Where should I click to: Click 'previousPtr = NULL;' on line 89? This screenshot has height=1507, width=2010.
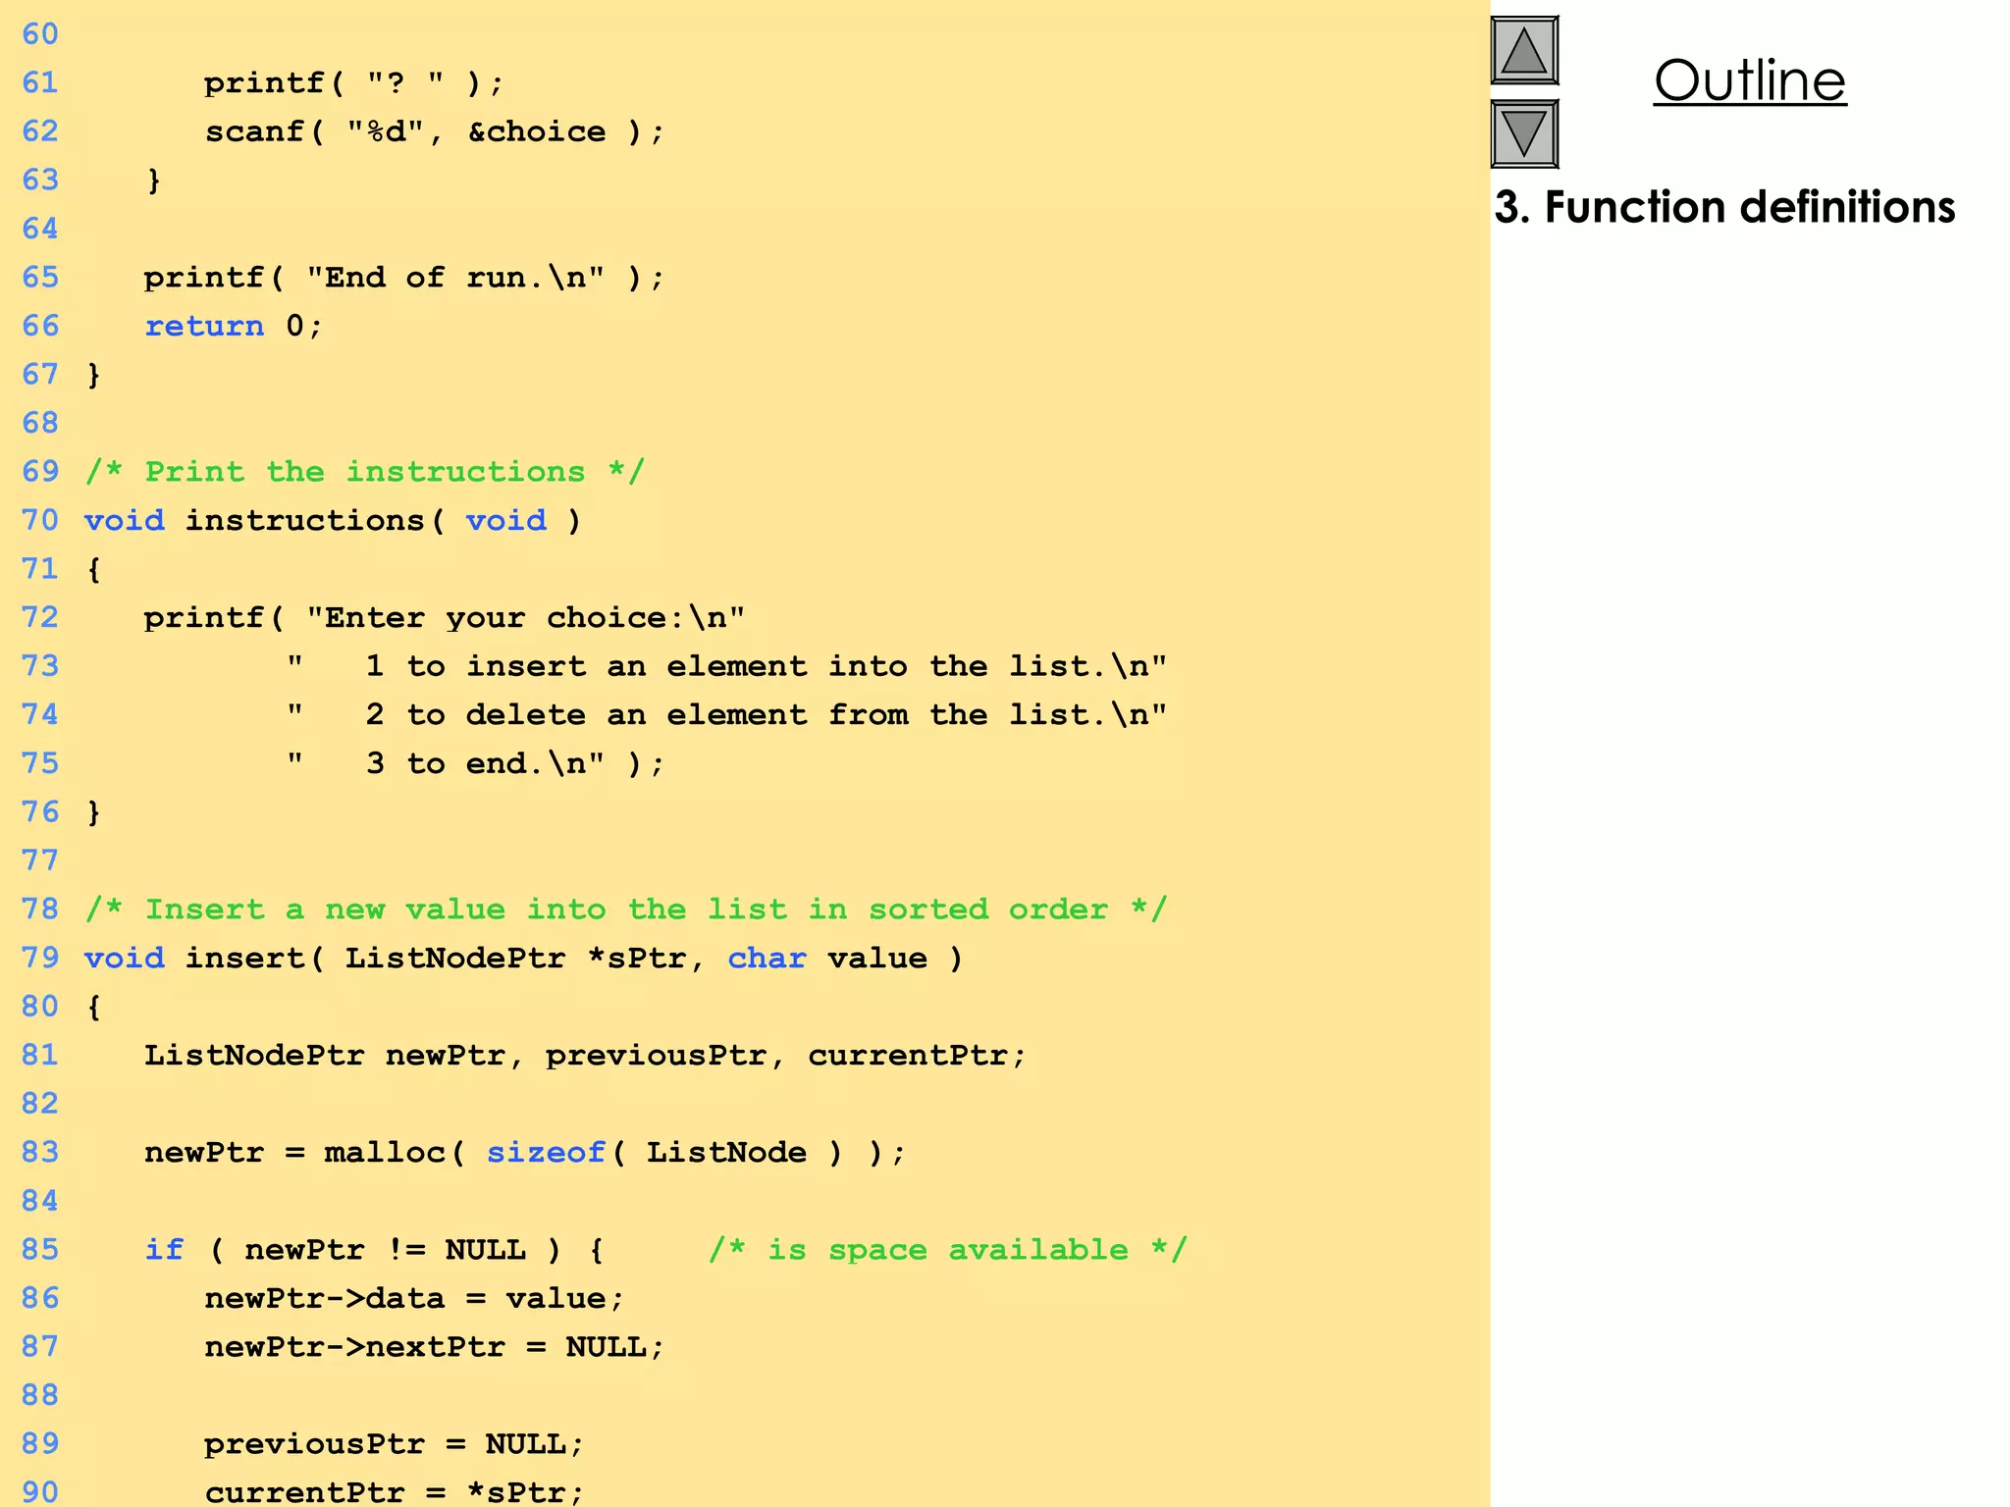tap(395, 1444)
